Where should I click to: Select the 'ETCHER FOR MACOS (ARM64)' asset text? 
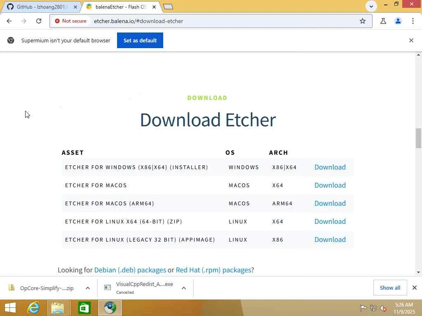click(110, 203)
